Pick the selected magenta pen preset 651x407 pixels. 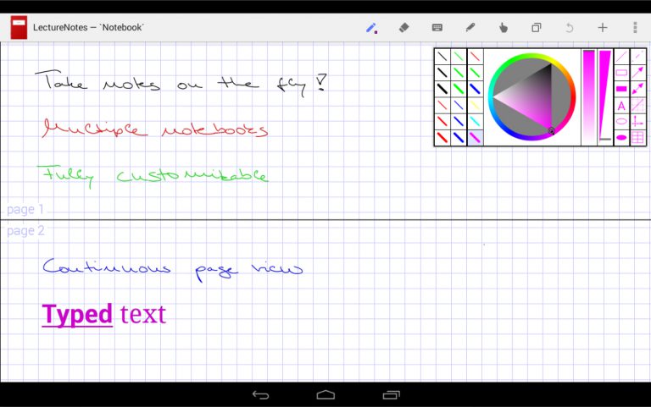pos(475,138)
